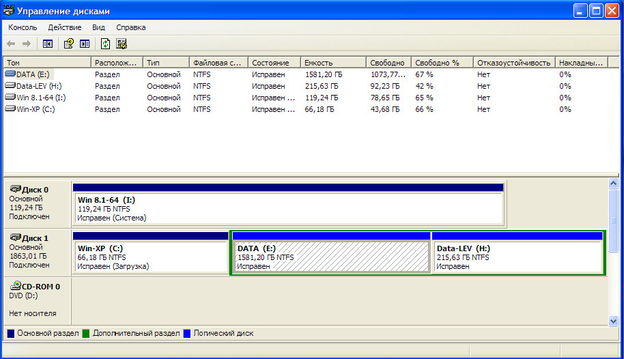
Task: Open the Вид menu
Action: coord(98,27)
